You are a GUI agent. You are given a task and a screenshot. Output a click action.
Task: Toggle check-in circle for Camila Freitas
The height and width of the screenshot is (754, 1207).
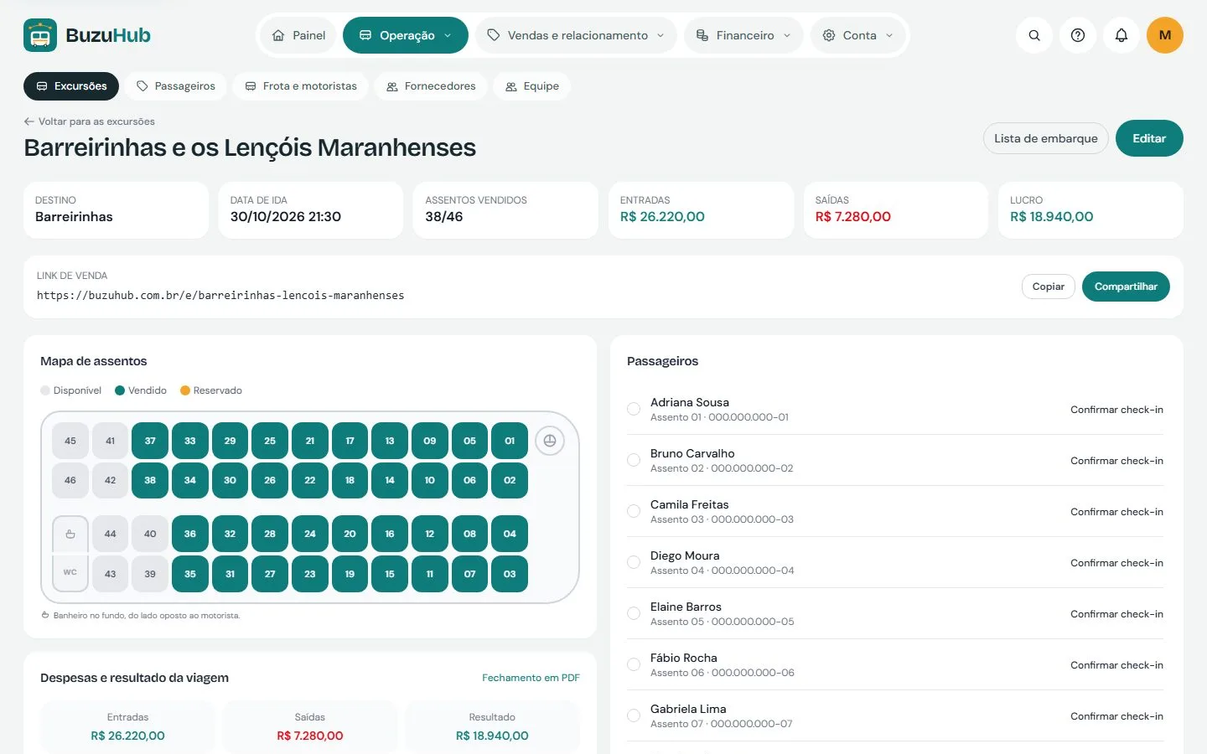pos(634,511)
